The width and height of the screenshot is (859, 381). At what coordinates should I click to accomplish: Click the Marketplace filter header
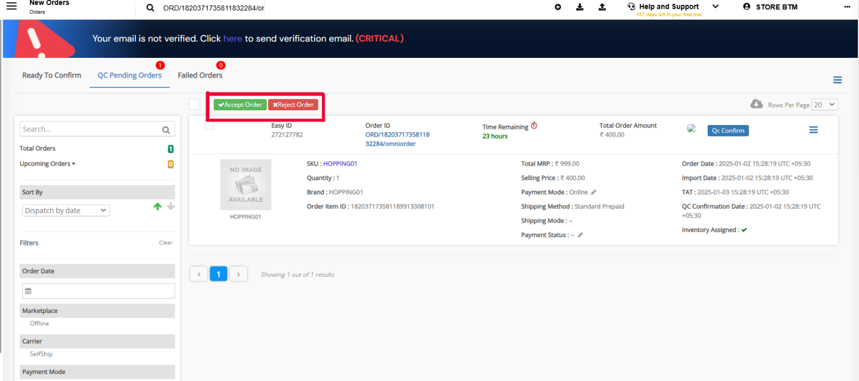tap(97, 311)
